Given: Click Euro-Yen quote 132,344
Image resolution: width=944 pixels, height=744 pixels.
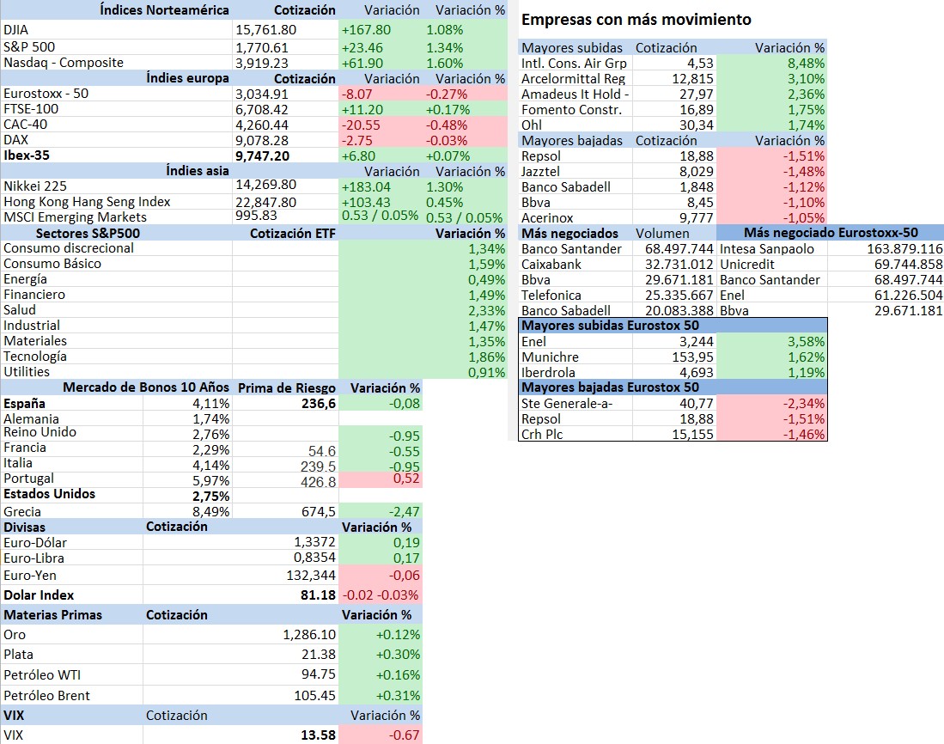Looking at the screenshot, I should pyautogui.click(x=311, y=576).
